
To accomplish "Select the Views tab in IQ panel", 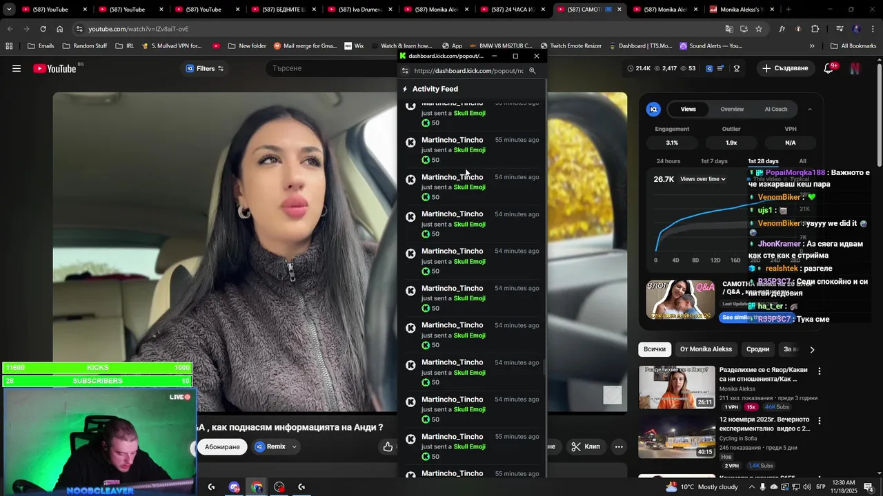I will (688, 109).
